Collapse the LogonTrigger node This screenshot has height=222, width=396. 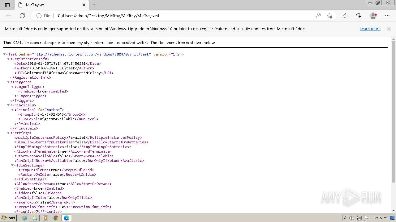click(12, 87)
